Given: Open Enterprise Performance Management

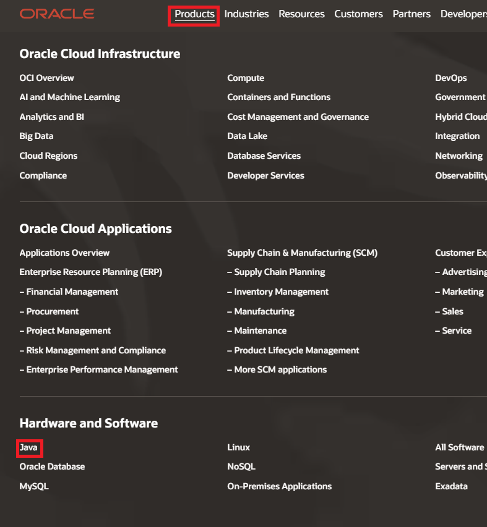Looking at the screenshot, I should tap(98, 369).
